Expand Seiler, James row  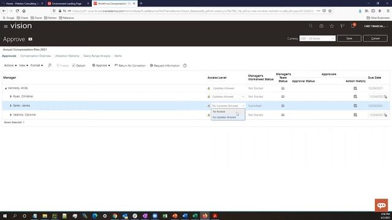pos(11,106)
